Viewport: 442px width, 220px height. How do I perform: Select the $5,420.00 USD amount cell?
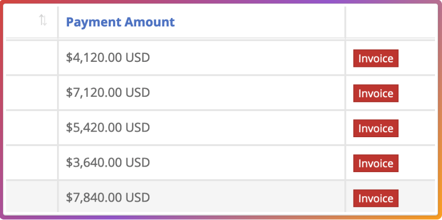coord(108,128)
